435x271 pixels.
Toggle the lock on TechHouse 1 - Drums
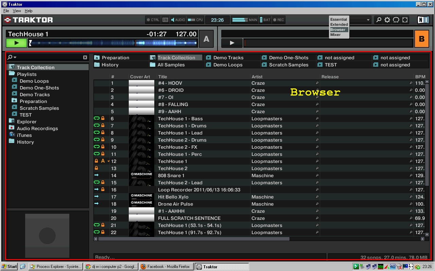(103, 126)
